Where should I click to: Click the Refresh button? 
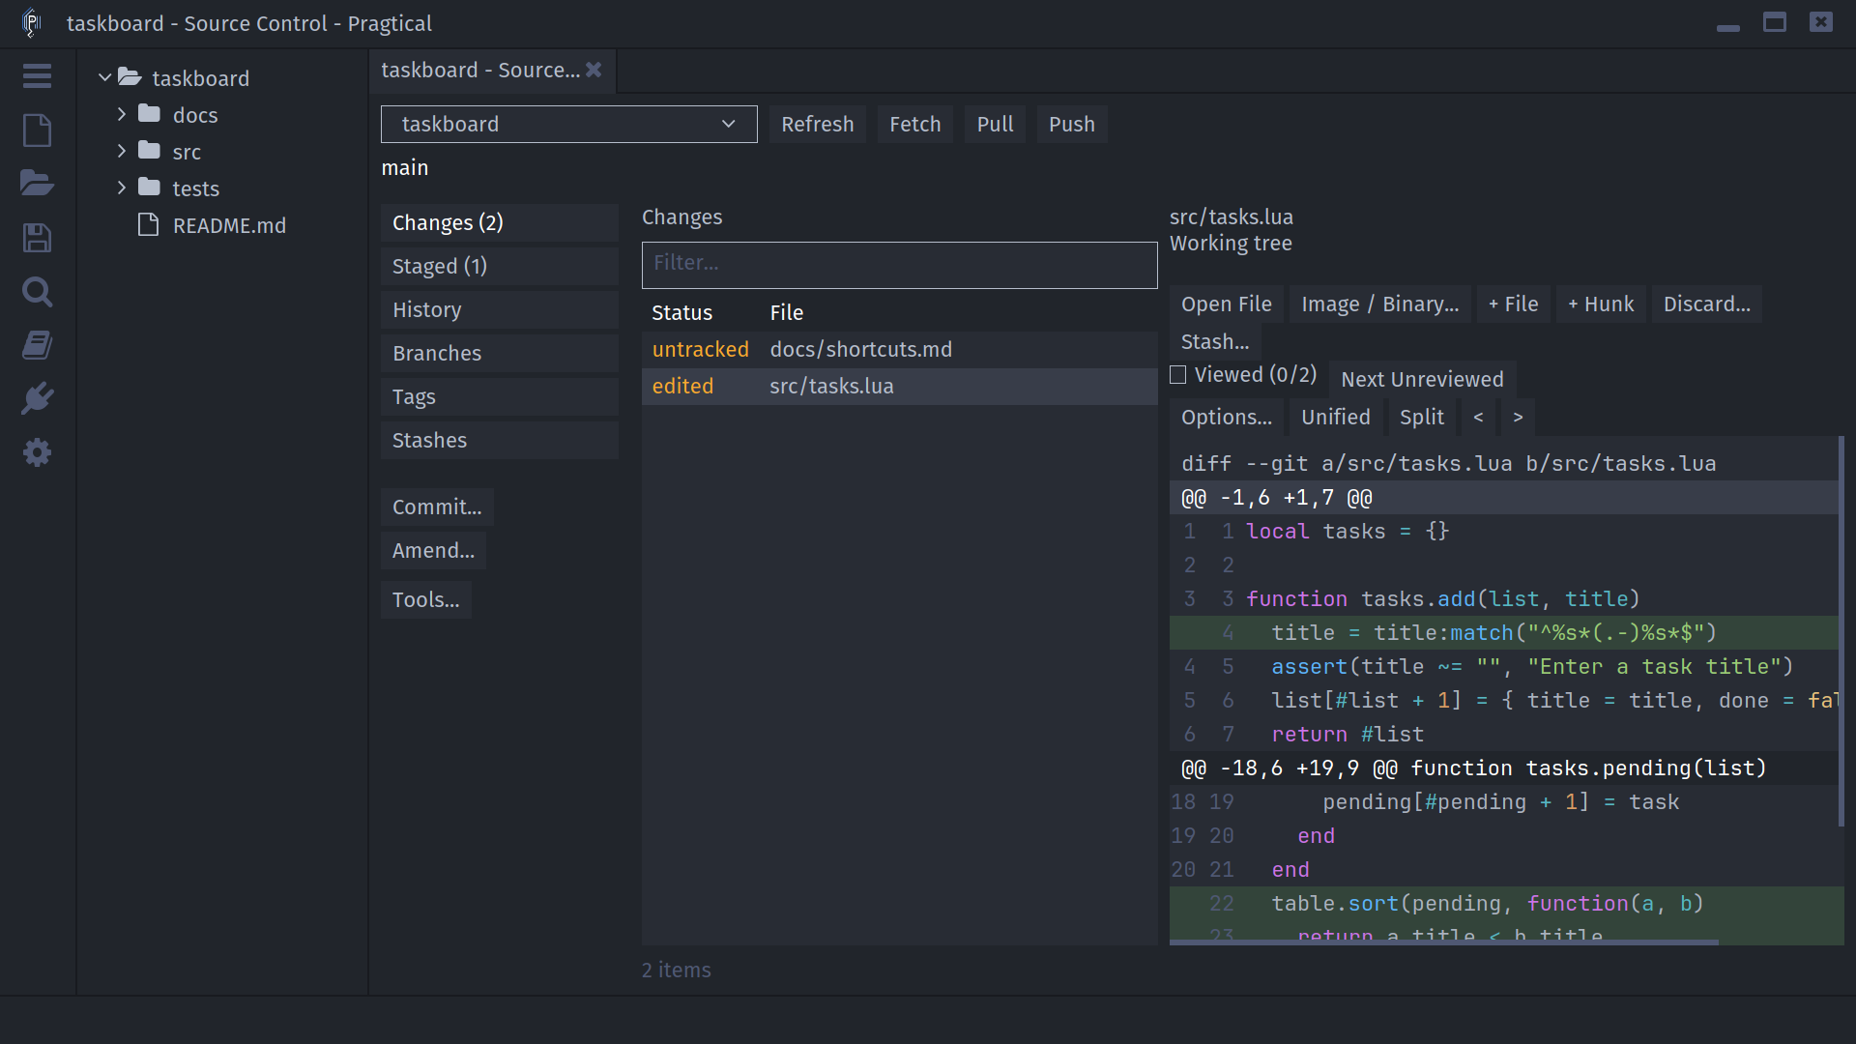pos(818,124)
